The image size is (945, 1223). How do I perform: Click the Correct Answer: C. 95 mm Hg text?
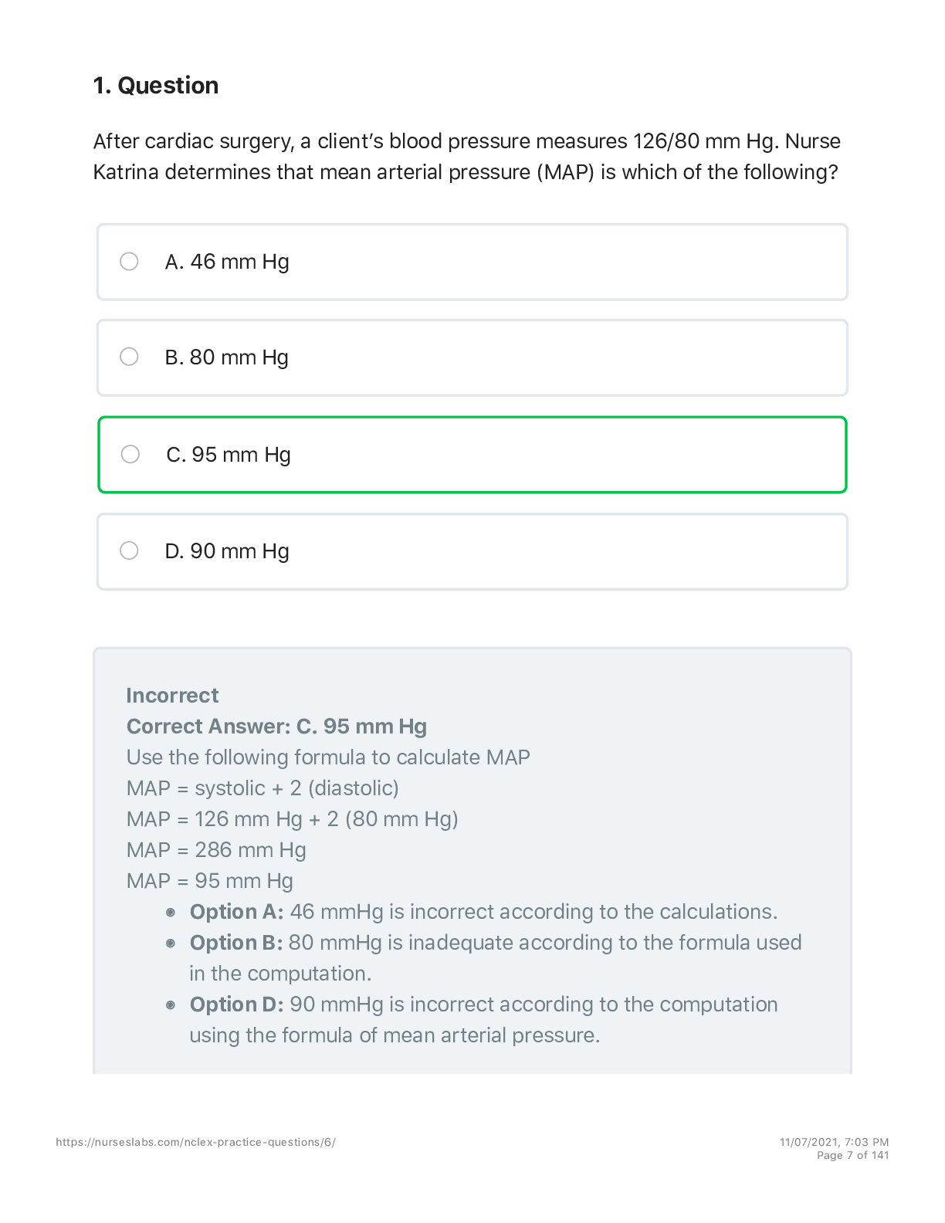(277, 727)
